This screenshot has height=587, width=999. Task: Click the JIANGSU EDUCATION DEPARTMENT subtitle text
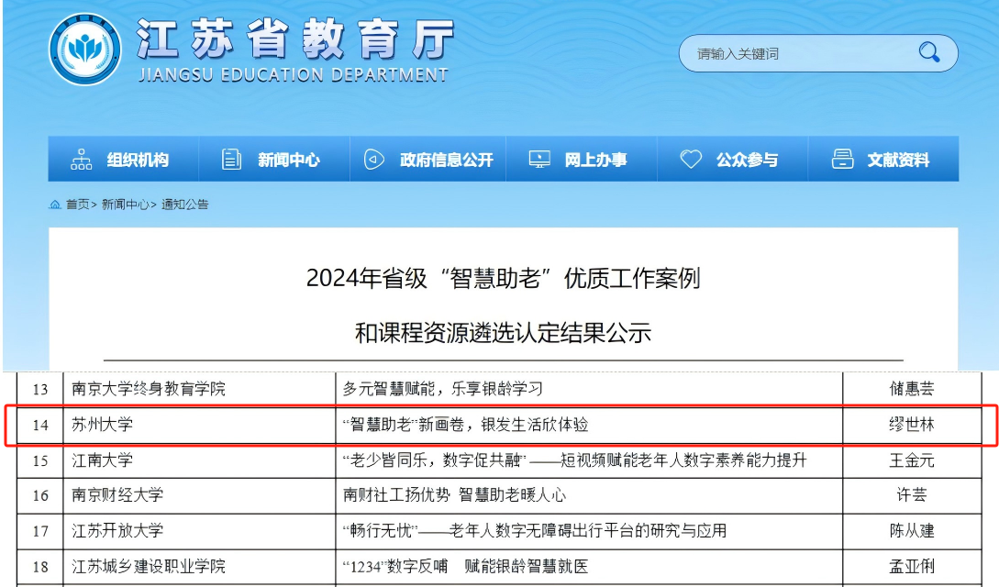click(294, 75)
